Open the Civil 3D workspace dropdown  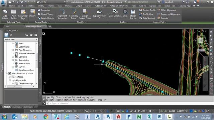(x=51, y=2)
